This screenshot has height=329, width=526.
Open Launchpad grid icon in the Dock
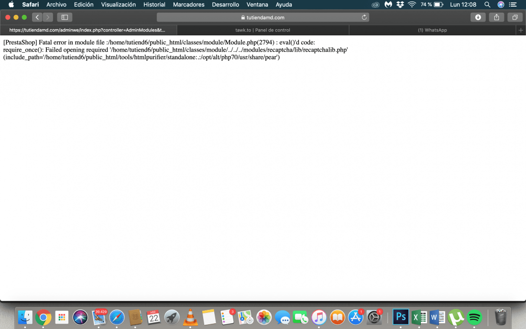(x=62, y=317)
